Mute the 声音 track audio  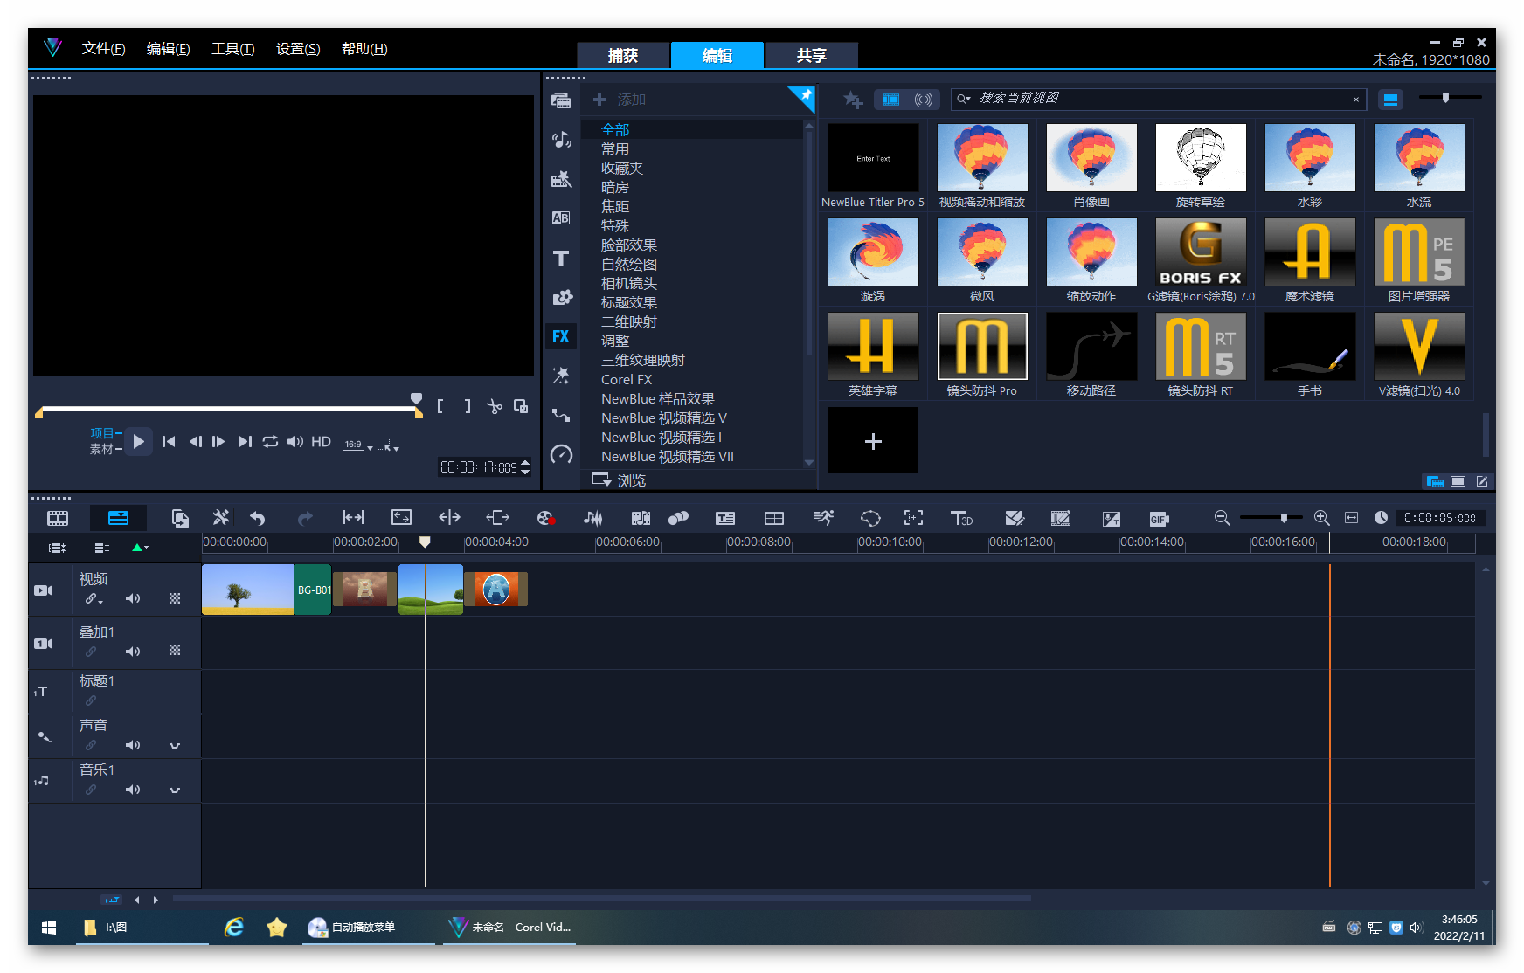[x=133, y=745]
